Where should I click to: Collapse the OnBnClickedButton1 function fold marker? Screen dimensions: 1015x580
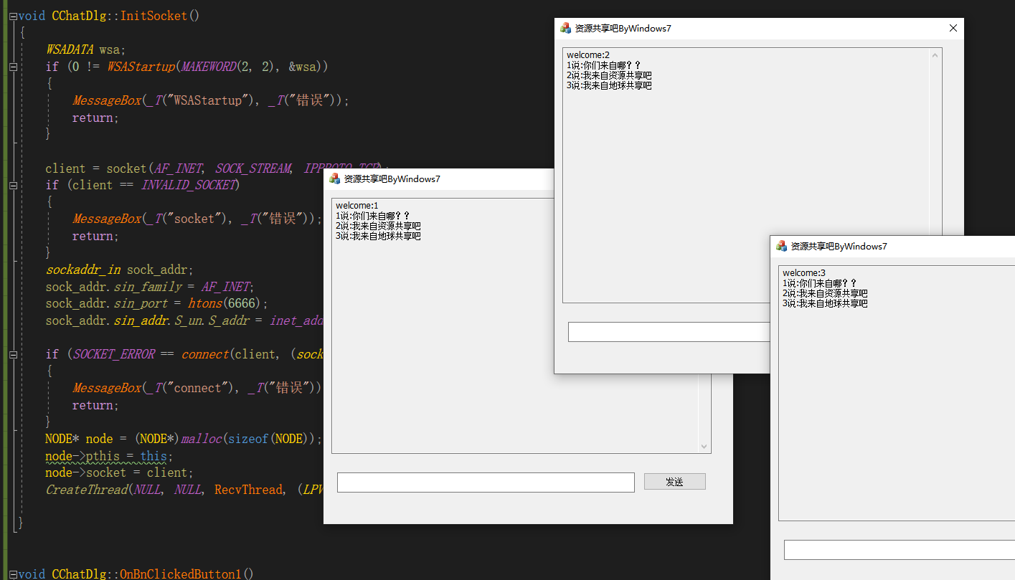tap(13, 574)
